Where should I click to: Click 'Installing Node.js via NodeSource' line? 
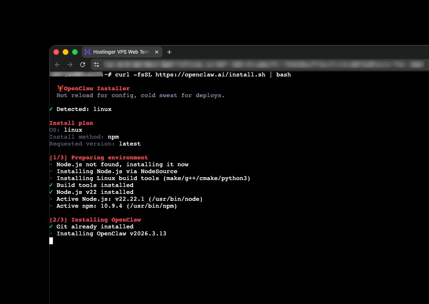(x=114, y=171)
